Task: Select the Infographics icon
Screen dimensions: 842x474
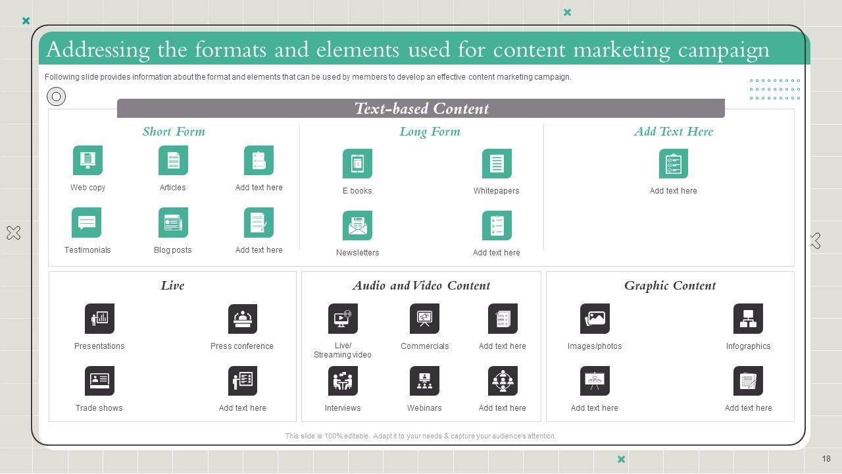Action: click(748, 319)
